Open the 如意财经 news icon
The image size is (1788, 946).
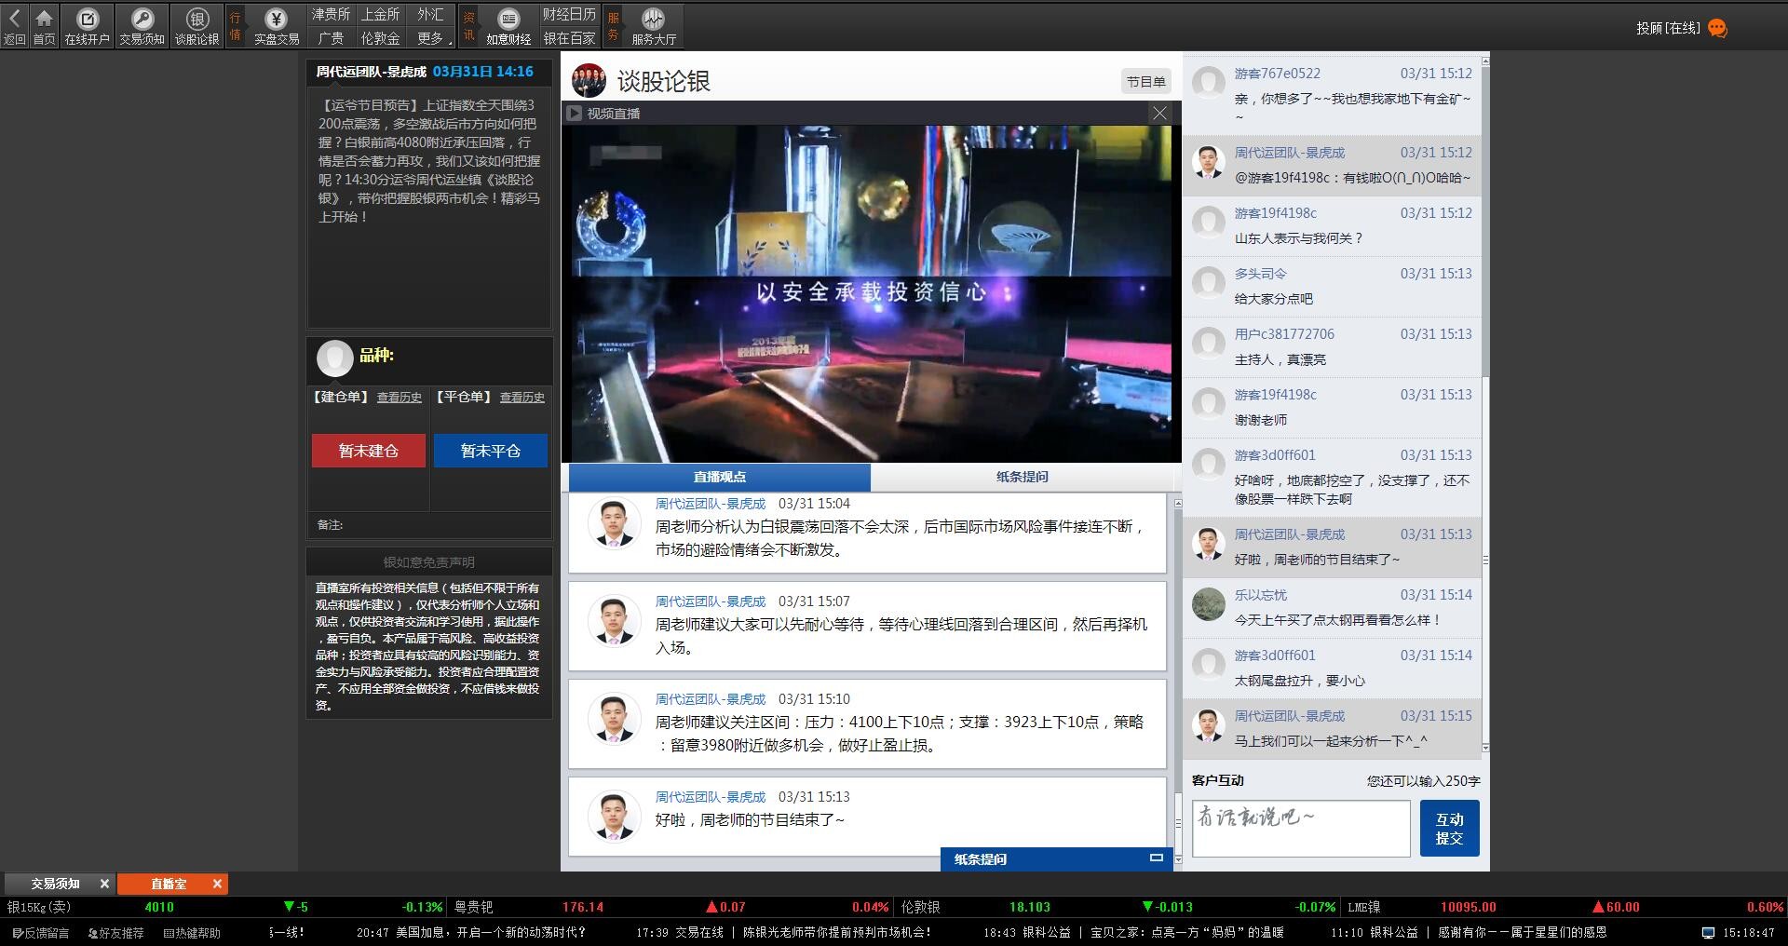[508, 26]
